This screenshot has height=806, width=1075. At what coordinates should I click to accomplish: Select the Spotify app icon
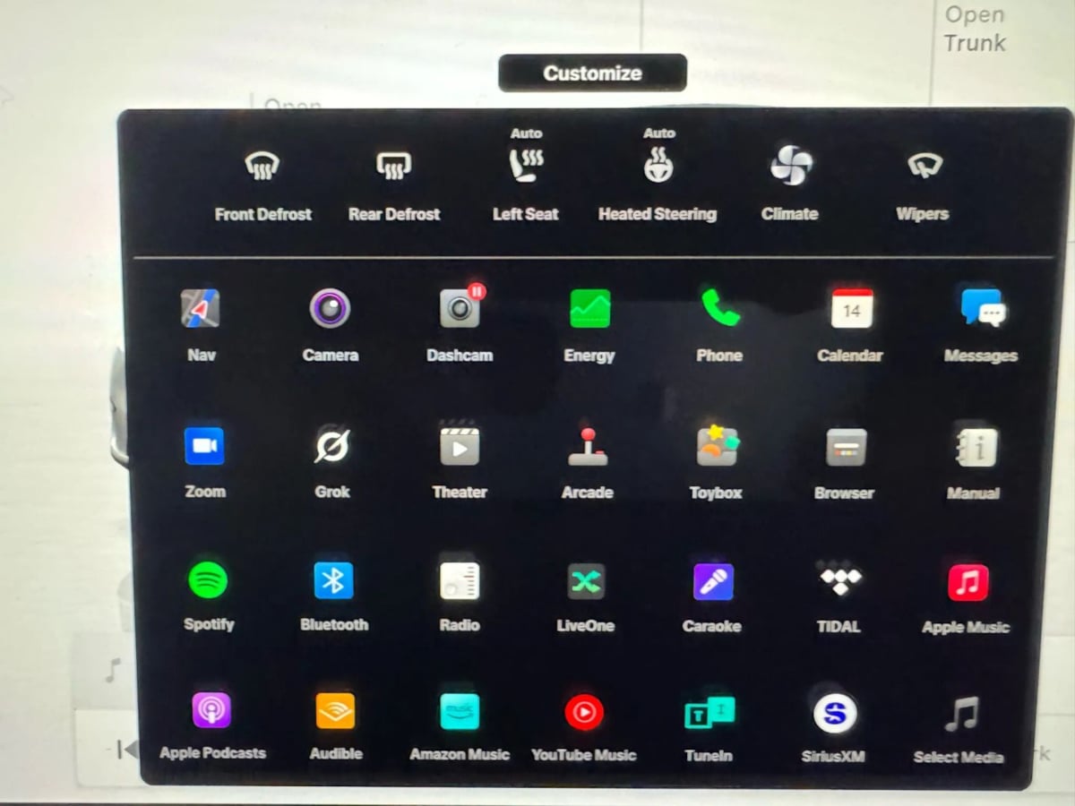(x=208, y=580)
